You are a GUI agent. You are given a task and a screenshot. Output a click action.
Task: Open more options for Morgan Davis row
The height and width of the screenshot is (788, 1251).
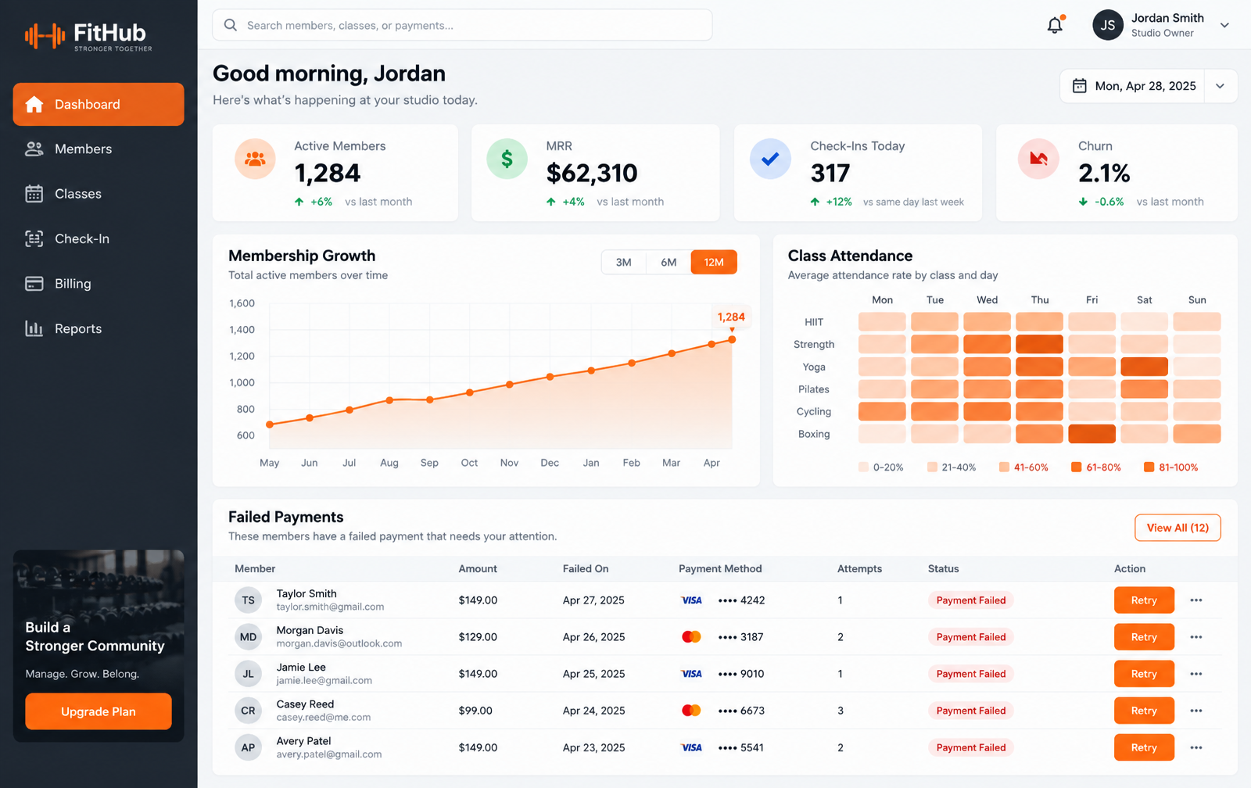coord(1196,637)
